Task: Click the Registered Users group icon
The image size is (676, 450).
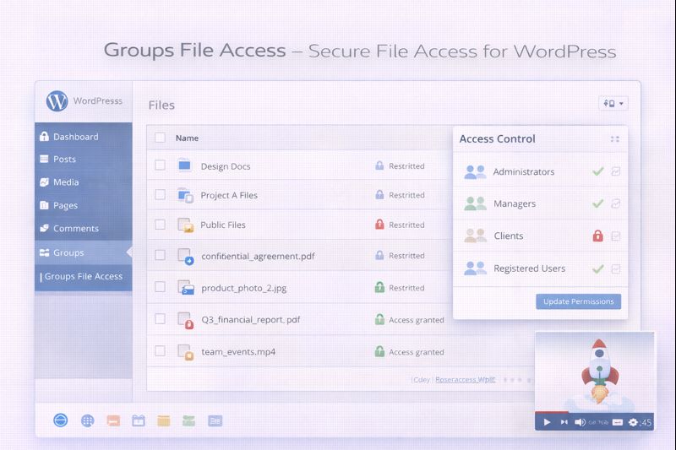Action: pyautogui.click(x=475, y=268)
